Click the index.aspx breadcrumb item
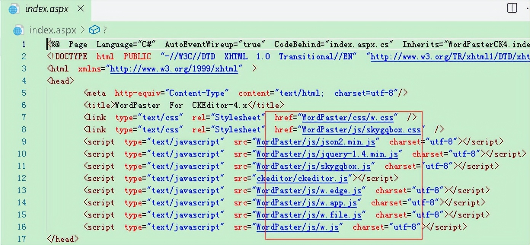Image resolution: width=530 pixels, height=245 pixels. pos(53,30)
